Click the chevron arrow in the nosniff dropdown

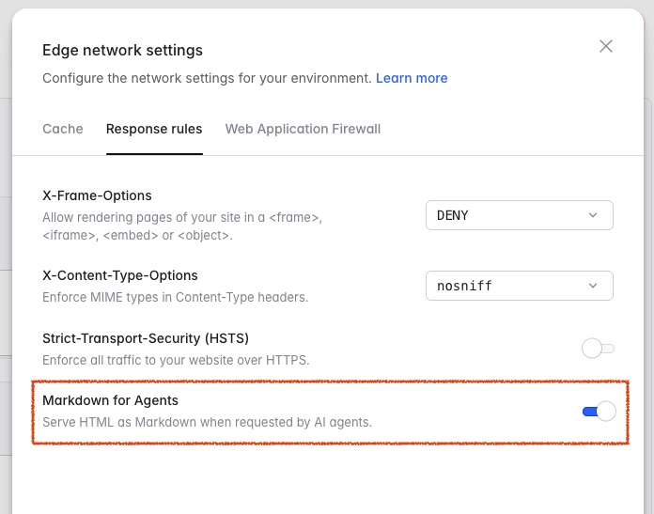(593, 286)
